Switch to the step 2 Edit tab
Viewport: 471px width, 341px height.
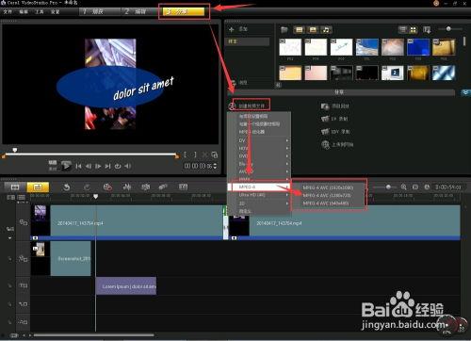[140, 11]
